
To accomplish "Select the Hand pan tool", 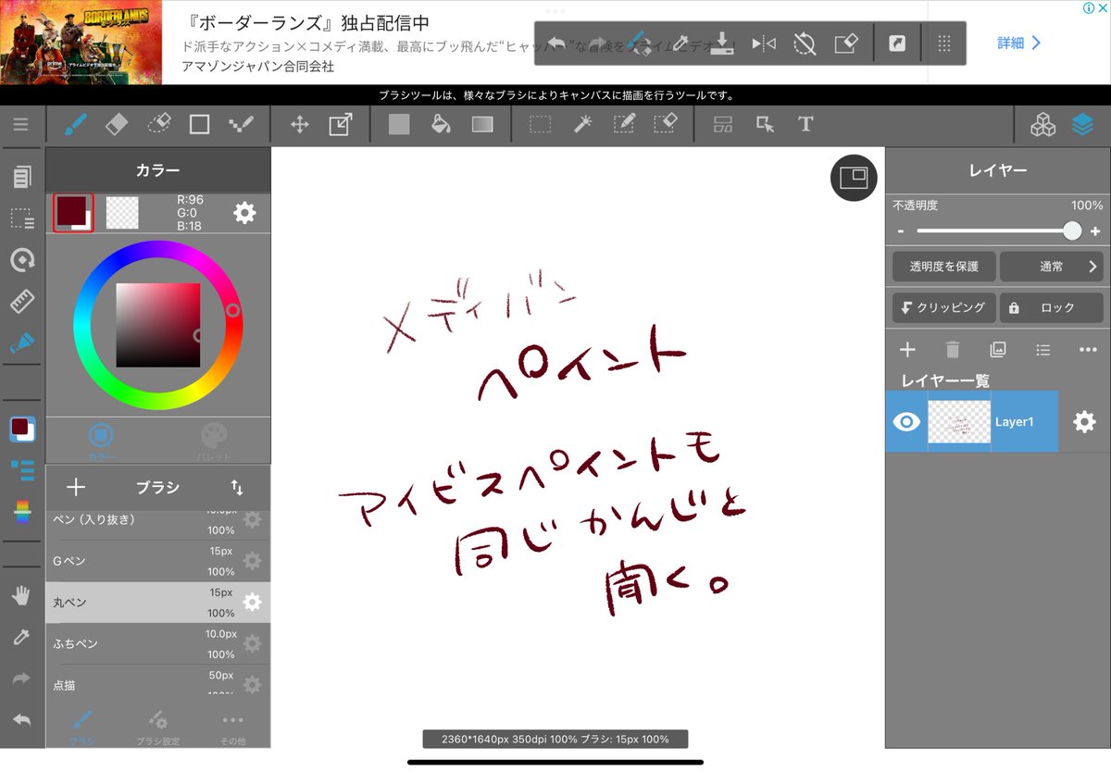I will (x=20, y=595).
